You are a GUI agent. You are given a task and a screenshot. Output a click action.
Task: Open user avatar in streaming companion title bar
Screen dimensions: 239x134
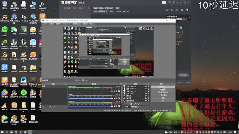(164, 2)
